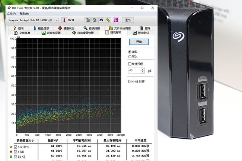The height and width of the screenshot is (161, 242).
Task: Select the 写入 write radio button
Action: point(130,57)
